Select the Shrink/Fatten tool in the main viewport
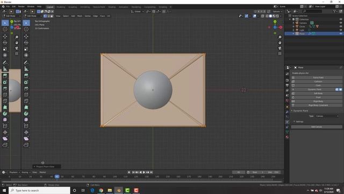This screenshot has width=344, height=194. click(x=26, y=132)
